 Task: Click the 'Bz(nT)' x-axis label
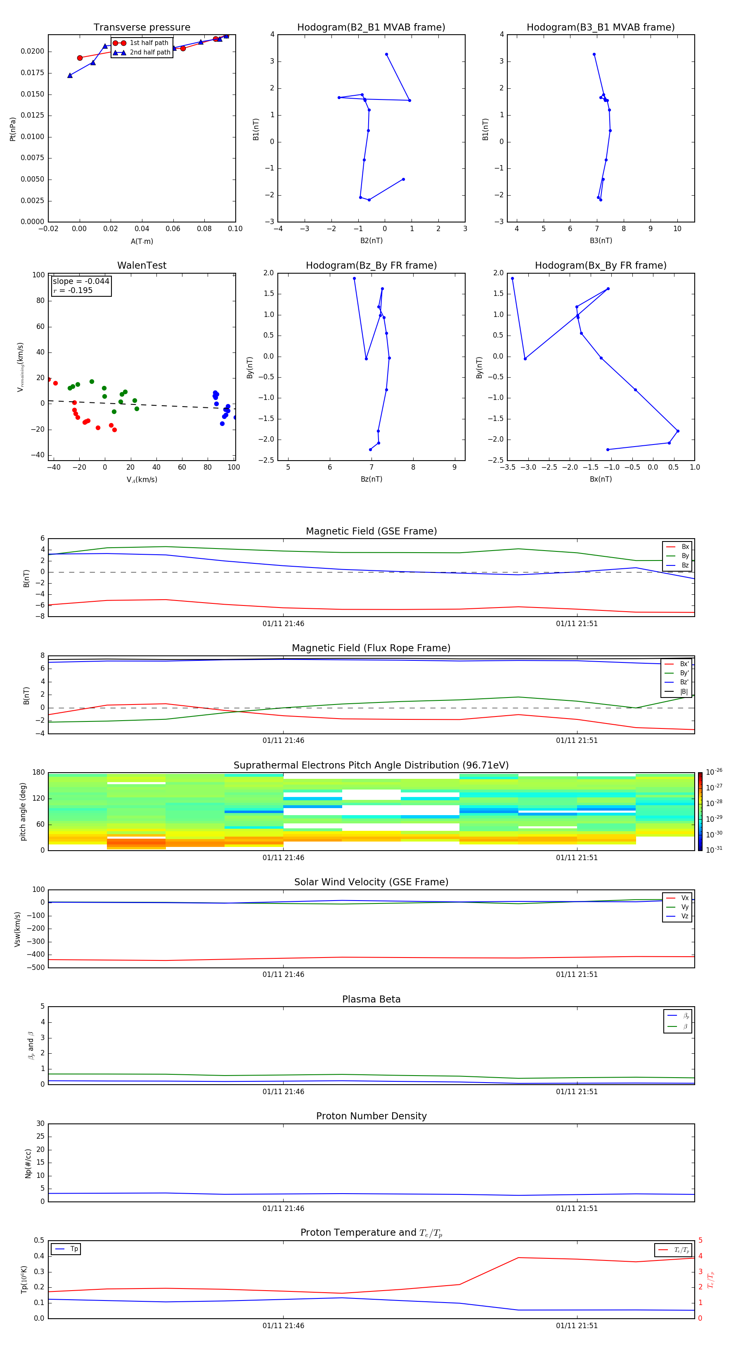point(371,479)
